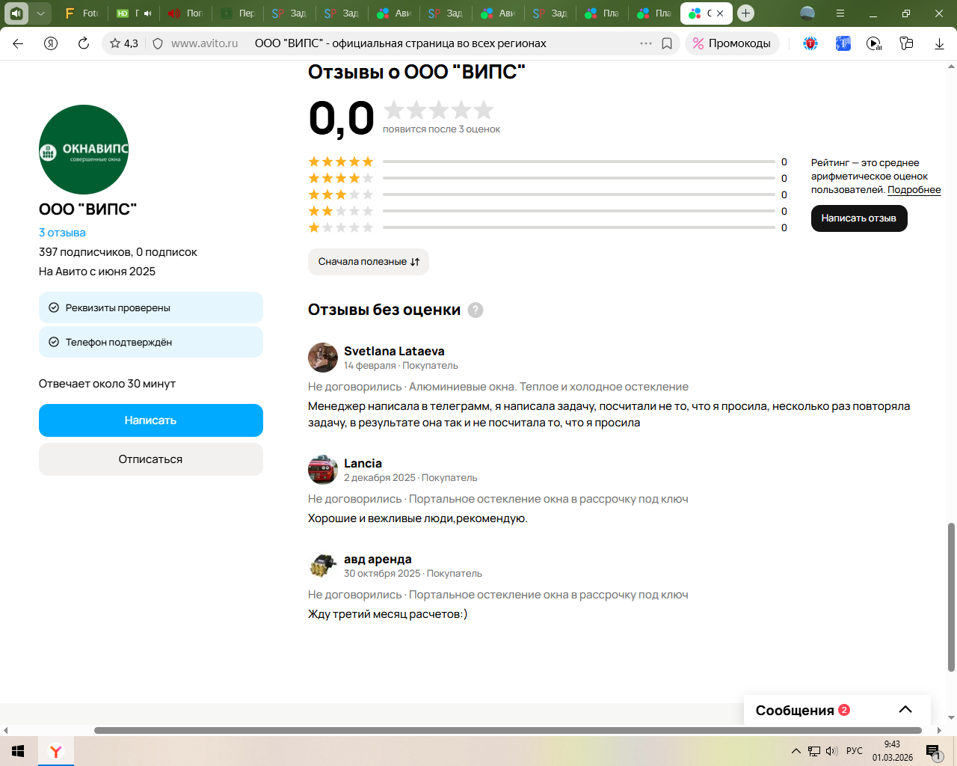Open Lancia's red car avatar

[323, 470]
